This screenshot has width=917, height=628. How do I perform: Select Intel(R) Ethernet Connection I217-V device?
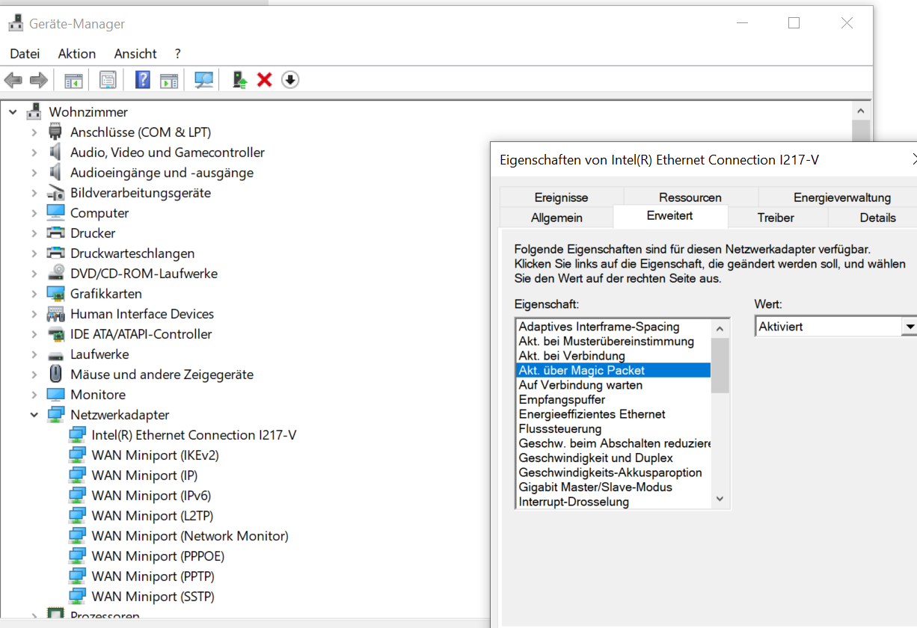tap(194, 434)
